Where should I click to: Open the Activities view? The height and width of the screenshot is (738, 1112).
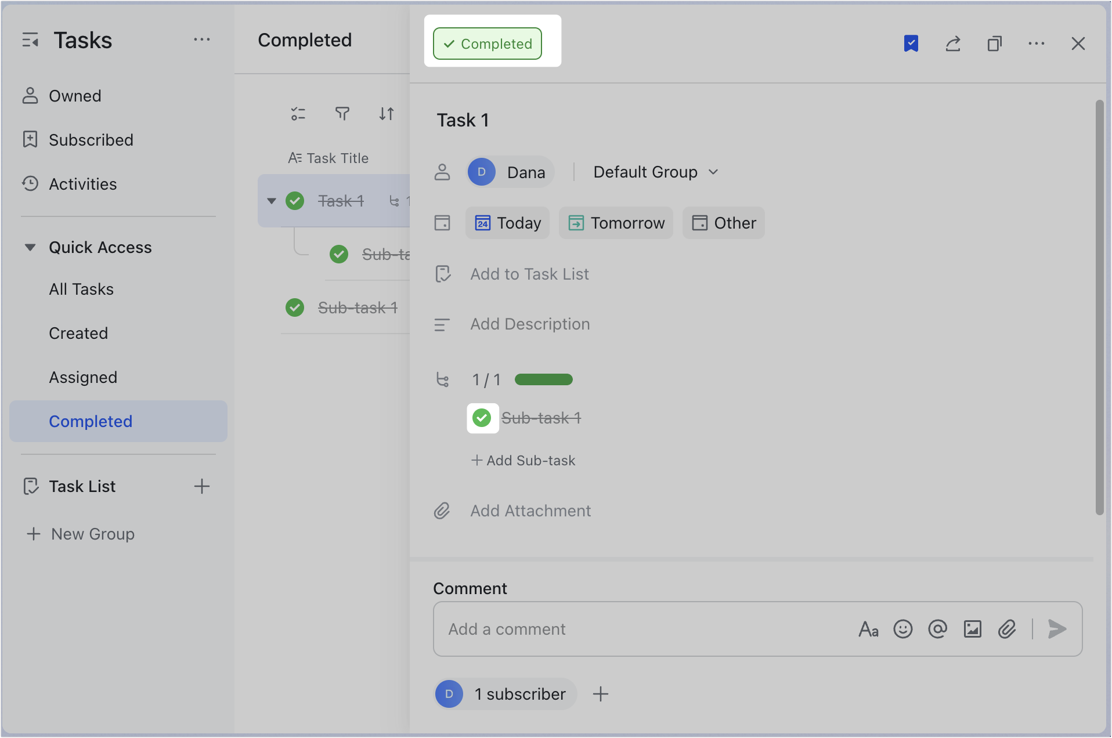pyautogui.click(x=118, y=184)
